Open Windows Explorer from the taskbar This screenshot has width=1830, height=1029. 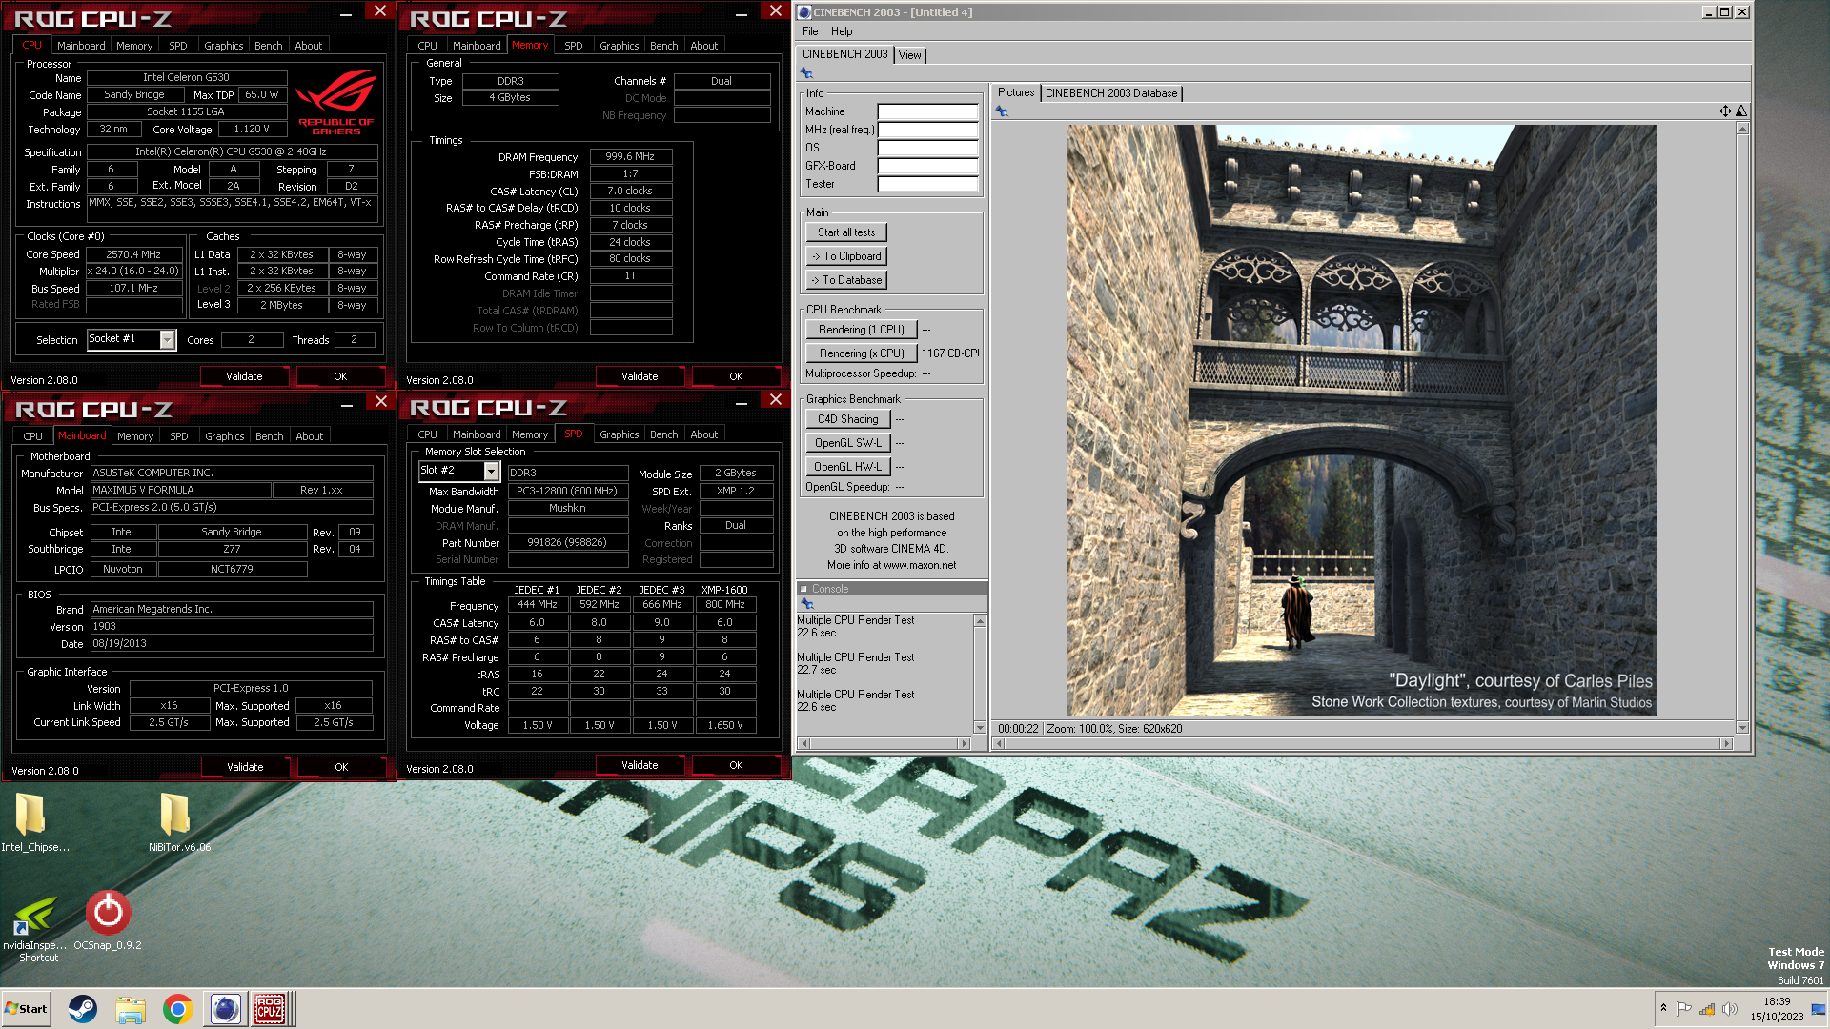click(x=131, y=1009)
